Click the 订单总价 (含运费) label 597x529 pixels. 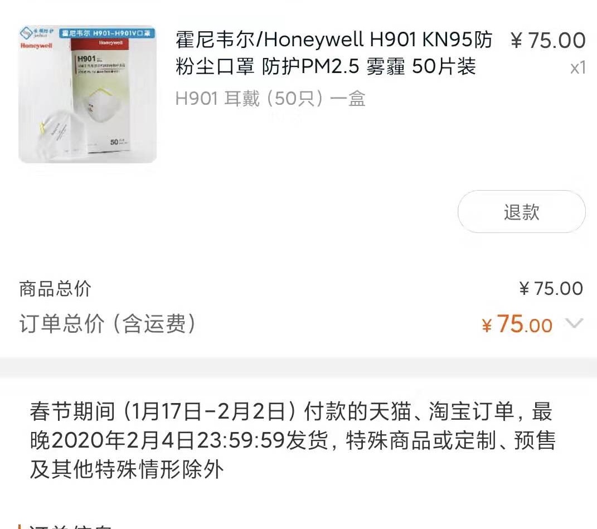[108, 324]
